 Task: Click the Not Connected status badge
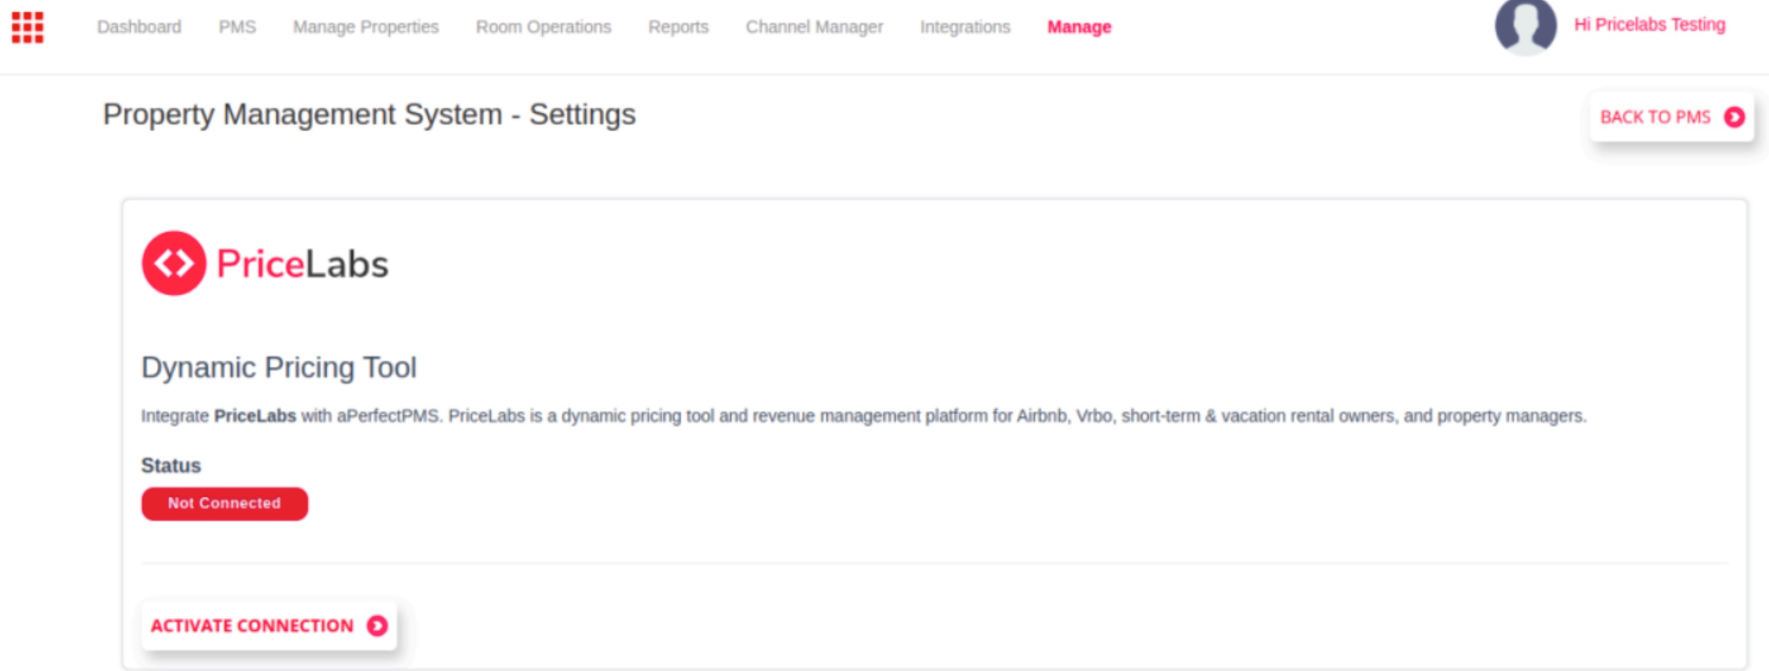tap(224, 504)
